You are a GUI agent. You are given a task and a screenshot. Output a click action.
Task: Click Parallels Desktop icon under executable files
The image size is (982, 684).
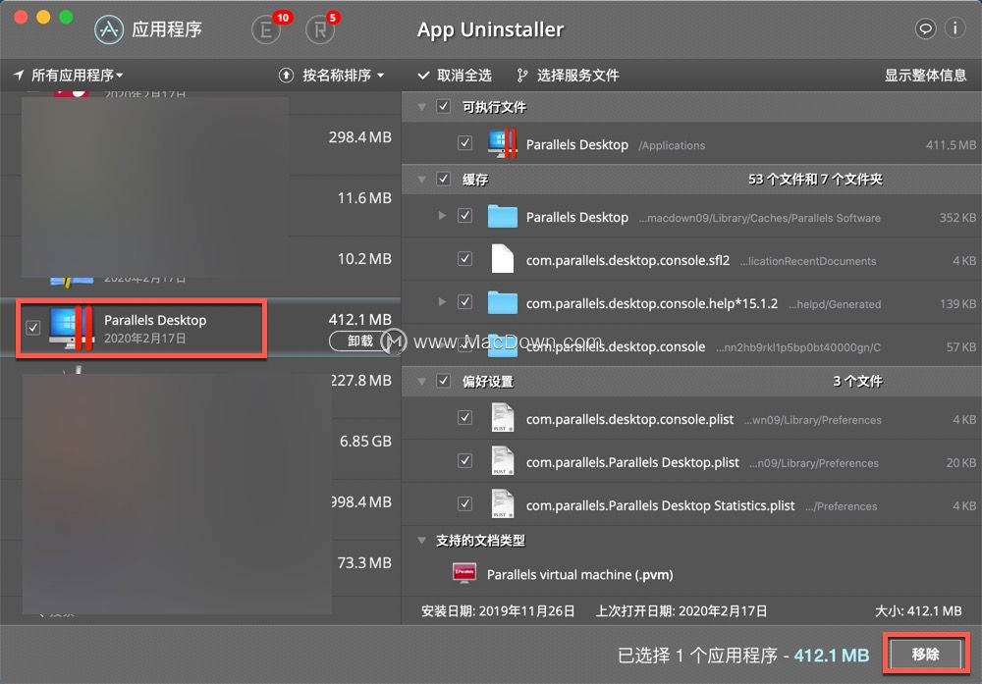[x=502, y=144]
